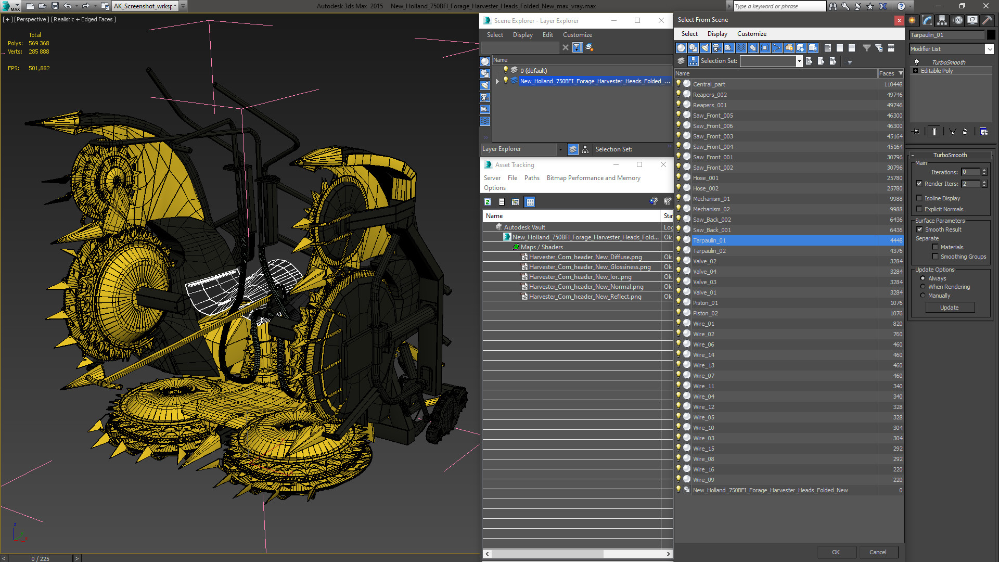The image size is (999, 562).
Task: Open the Utilities hammer panel tab
Action: click(987, 20)
